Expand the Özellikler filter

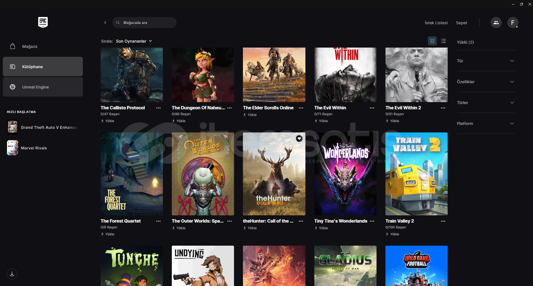[x=486, y=82]
